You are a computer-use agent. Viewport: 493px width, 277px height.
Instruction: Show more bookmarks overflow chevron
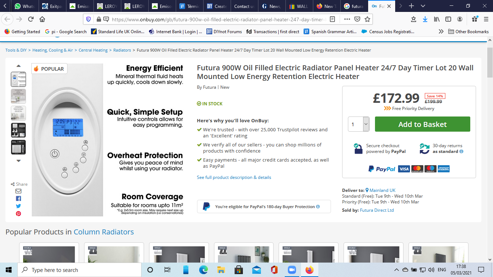pyautogui.click(x=441, y=32)
